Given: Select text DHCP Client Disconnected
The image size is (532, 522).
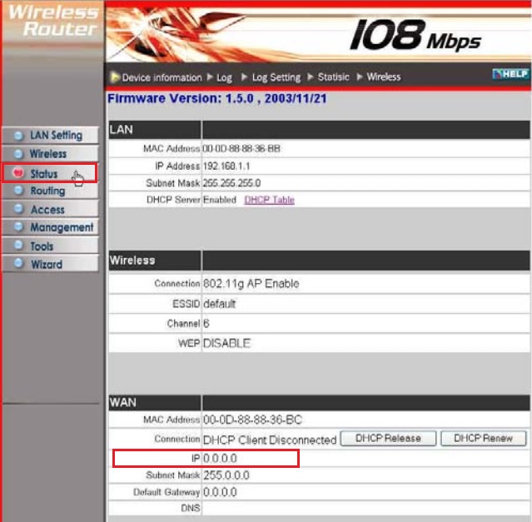Looking at the screenshot, I should (x=270, y=440).
